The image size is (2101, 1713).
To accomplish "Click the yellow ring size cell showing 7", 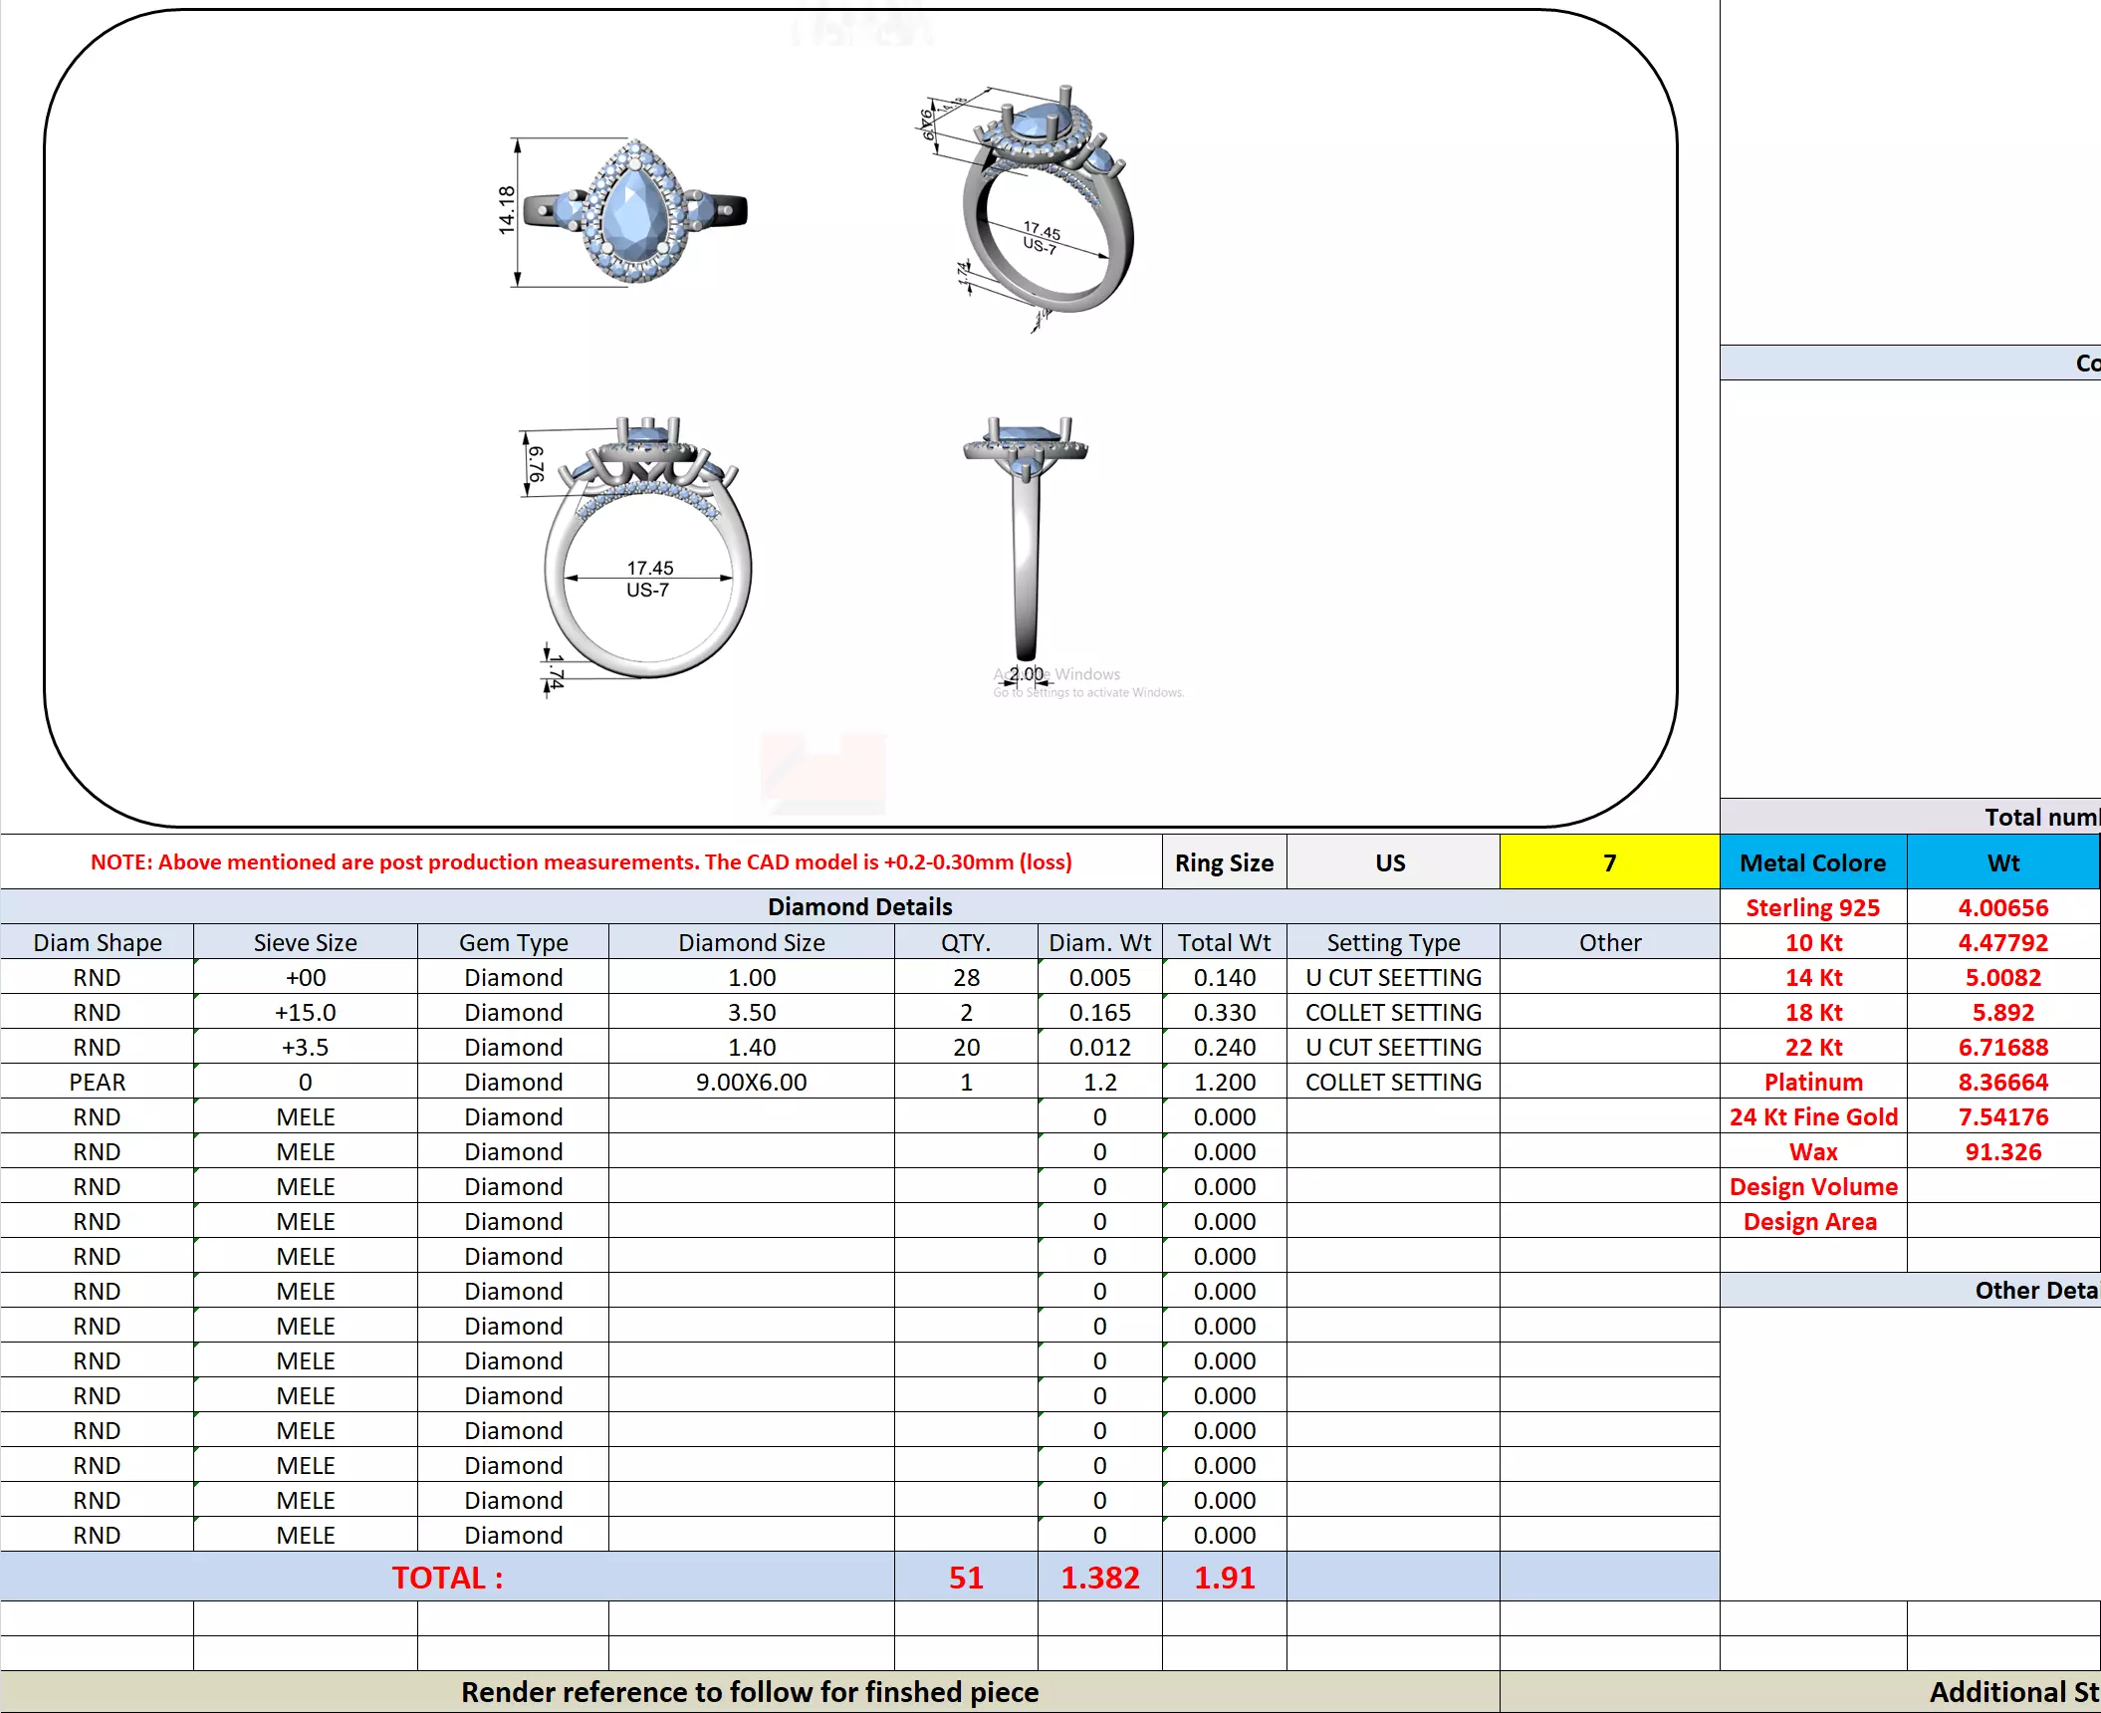I will coord(1608,862).
